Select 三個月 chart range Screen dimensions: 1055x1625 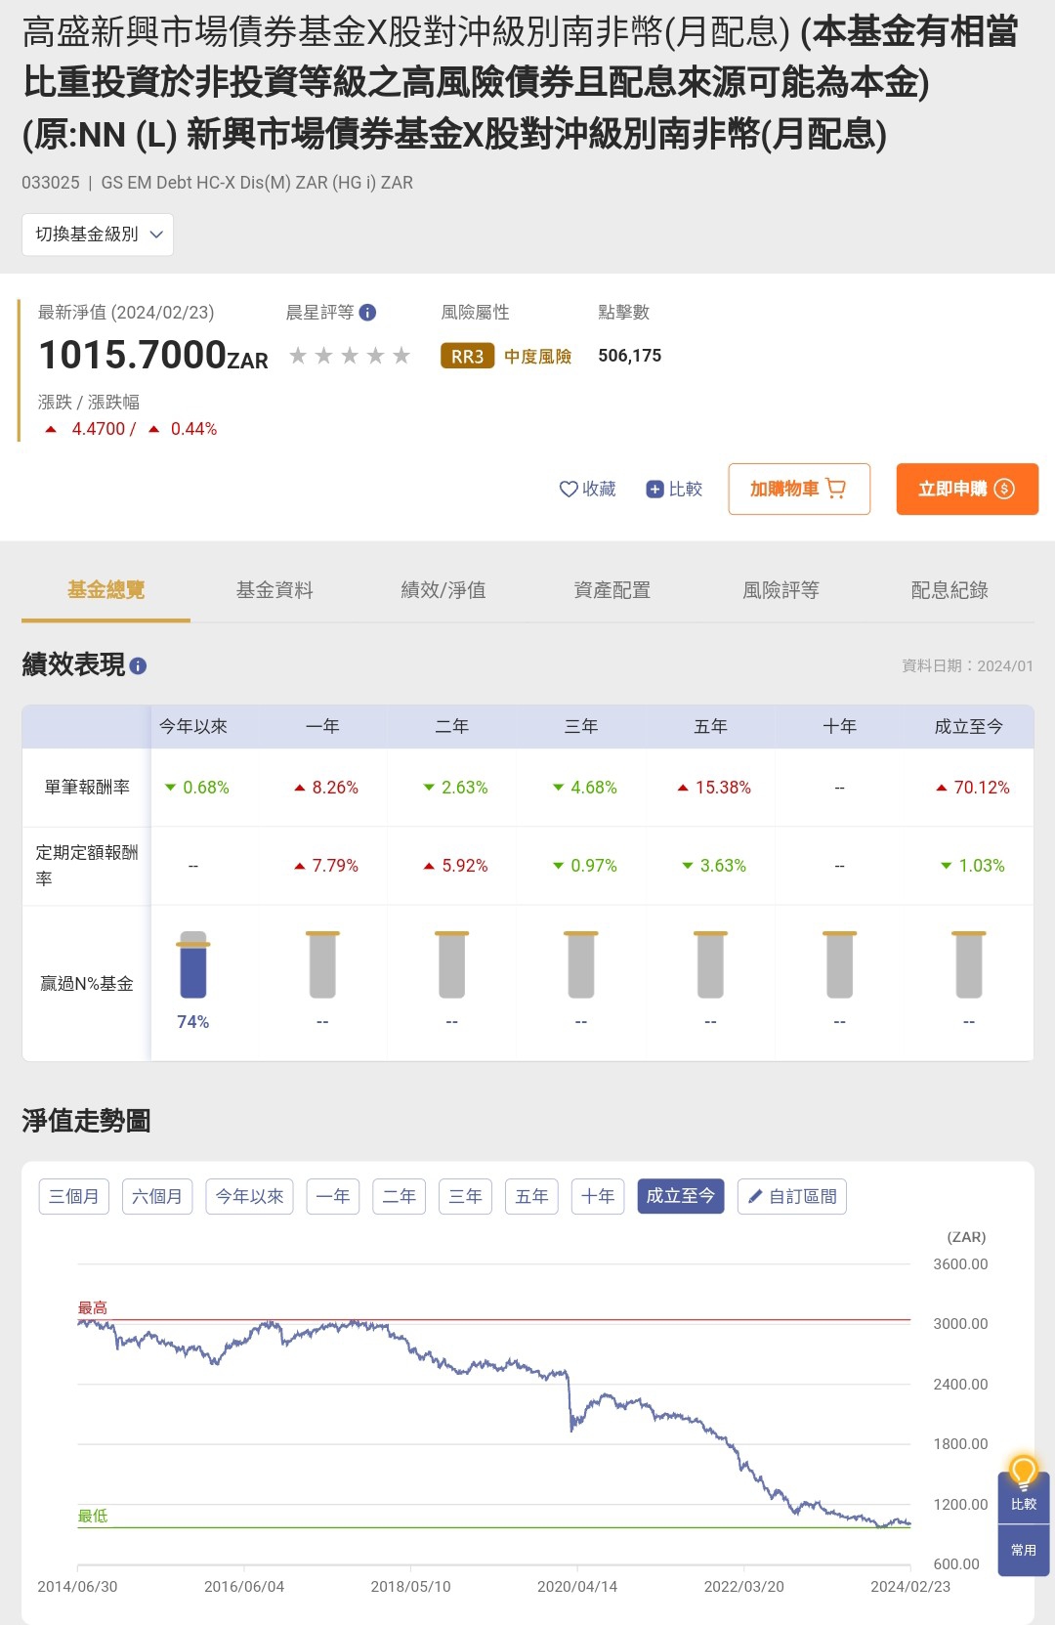point(74,1196)
